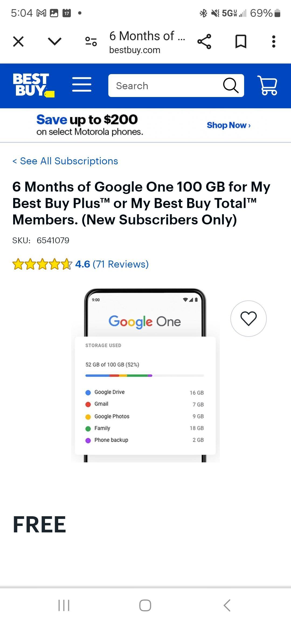Open See All Subscriptions
The image size is (291, 624).
pos(65,161)
